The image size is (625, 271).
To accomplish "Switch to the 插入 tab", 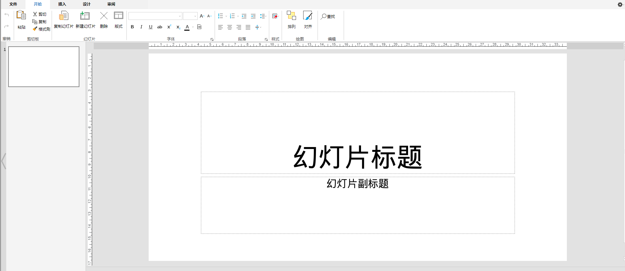I will tap(62, 4).
